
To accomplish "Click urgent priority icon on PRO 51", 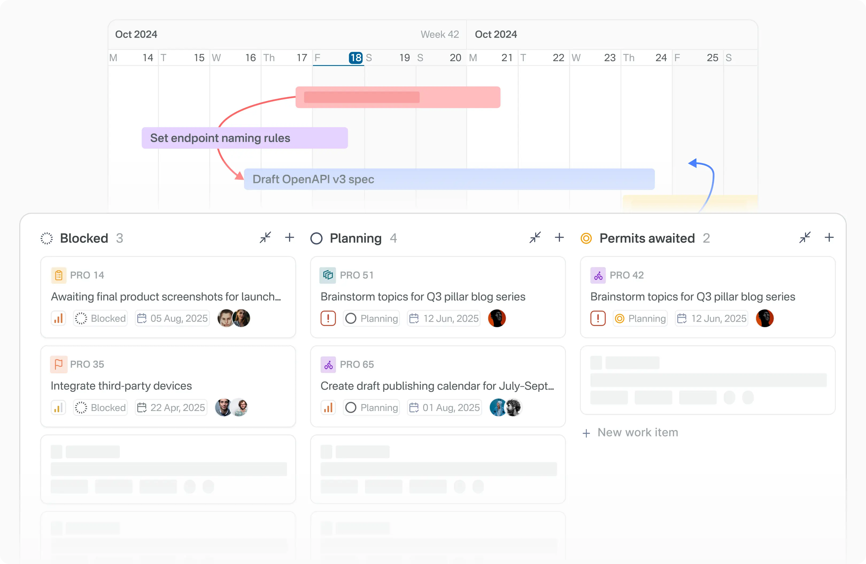I will click(x=328, y=318).
